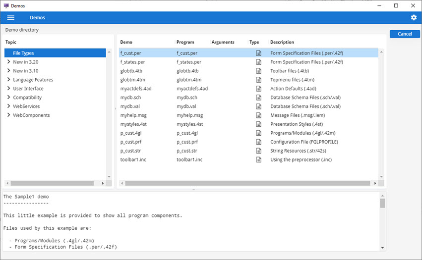Click the file type icon for p_cust.4gl
Viewport: 422px width, 260px height.
pyautogui.click(x=259, y=133)
